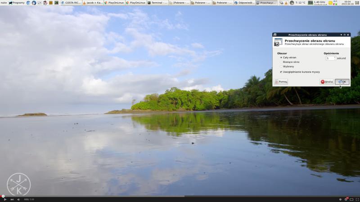Switch to the COSTA RIC... browser window
The width and height of the screenshot is (360, 202).
click(71, 3)
